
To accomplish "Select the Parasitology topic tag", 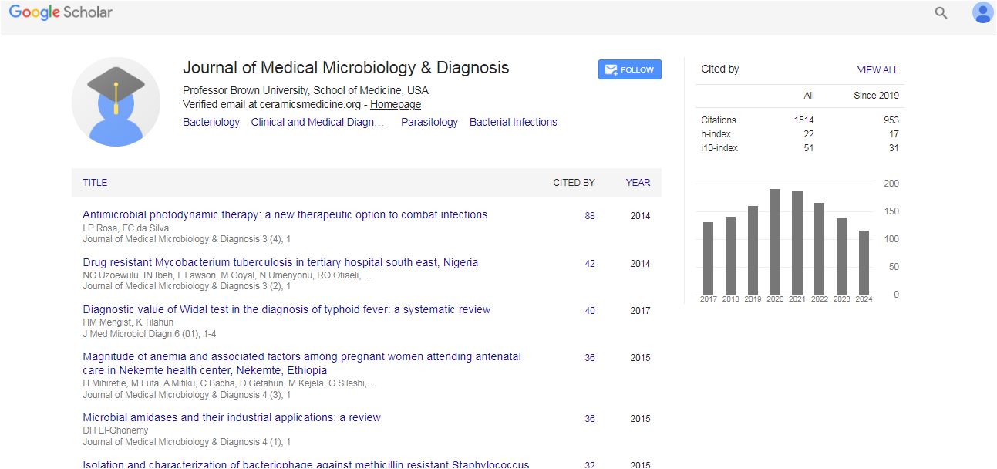I will point(429,122).
